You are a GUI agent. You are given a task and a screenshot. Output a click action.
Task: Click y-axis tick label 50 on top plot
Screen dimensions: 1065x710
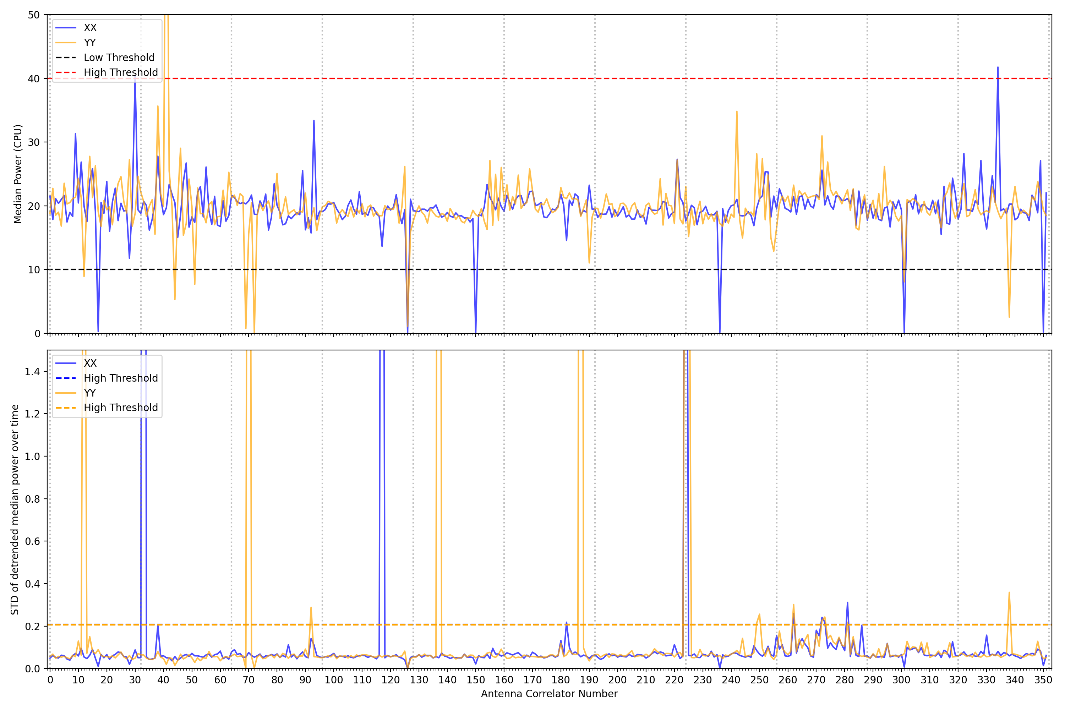[x=33, y=15]
